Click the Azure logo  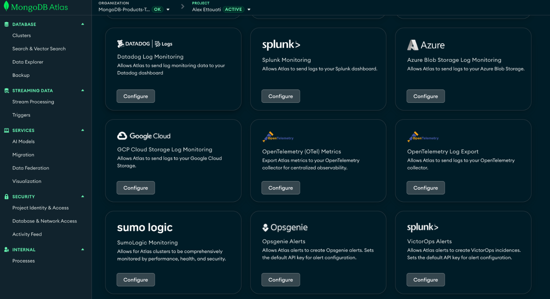(x=426, y=45)
